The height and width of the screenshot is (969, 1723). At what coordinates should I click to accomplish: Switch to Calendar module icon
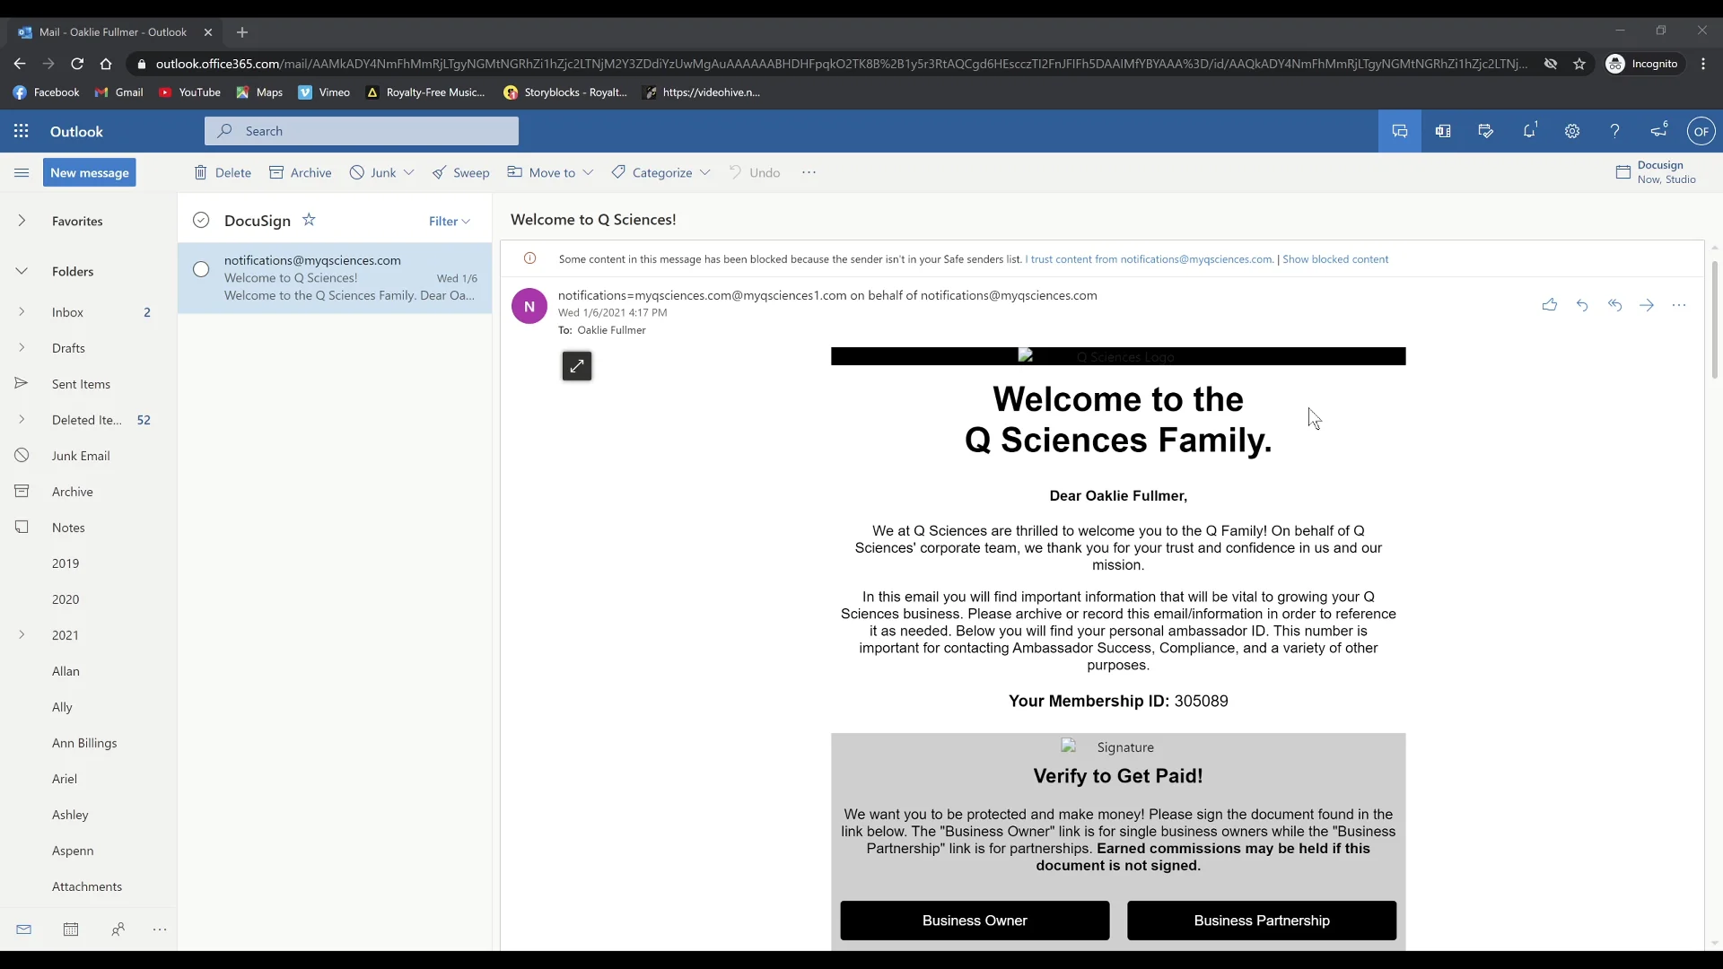point(71,930)
